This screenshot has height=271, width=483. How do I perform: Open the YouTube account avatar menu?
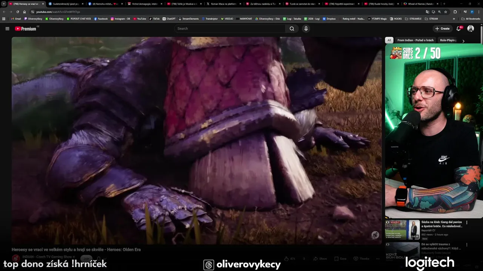pyautogui.click(x=471, y=29)
